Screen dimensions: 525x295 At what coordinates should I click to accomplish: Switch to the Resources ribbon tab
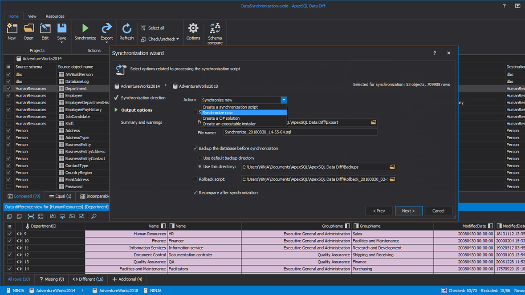coord(55,16)
